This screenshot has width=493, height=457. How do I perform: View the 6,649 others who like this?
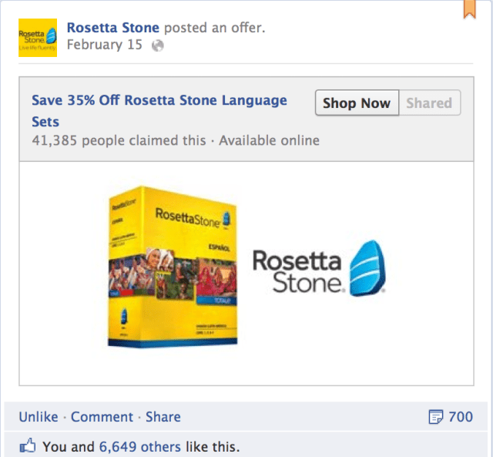pyautogui.click(x=140, y=446)
